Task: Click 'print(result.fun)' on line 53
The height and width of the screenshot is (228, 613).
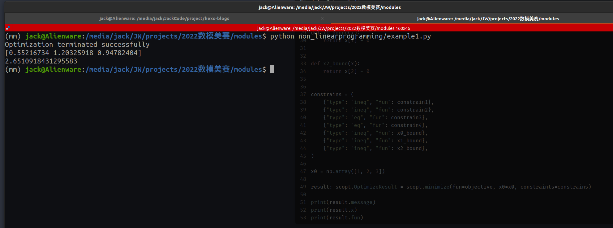Action: [337, 218]
